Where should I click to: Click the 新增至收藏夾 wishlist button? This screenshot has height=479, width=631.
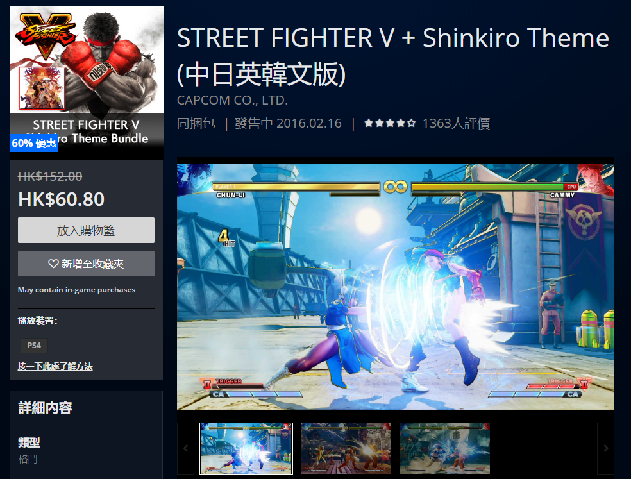pos(86,264)
